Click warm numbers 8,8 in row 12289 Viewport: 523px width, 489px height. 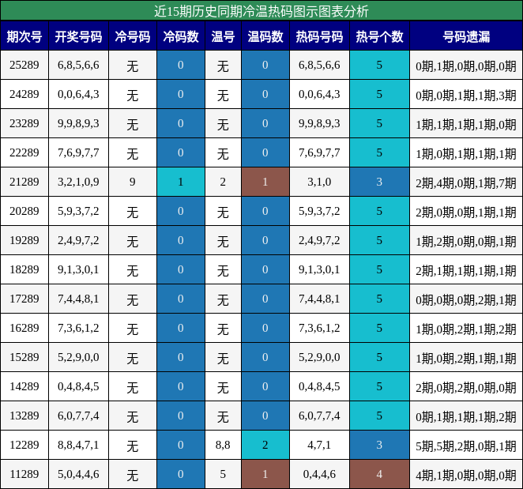pyautogui.click(x=223, y=445)
